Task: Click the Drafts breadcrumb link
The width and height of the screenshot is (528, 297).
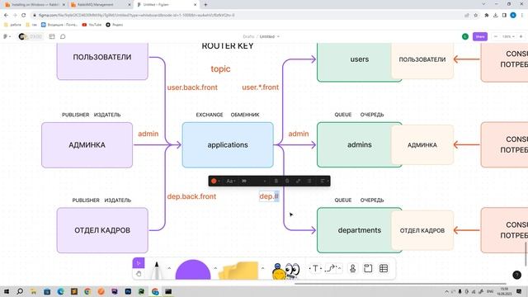Action: (x=248, y=36)
